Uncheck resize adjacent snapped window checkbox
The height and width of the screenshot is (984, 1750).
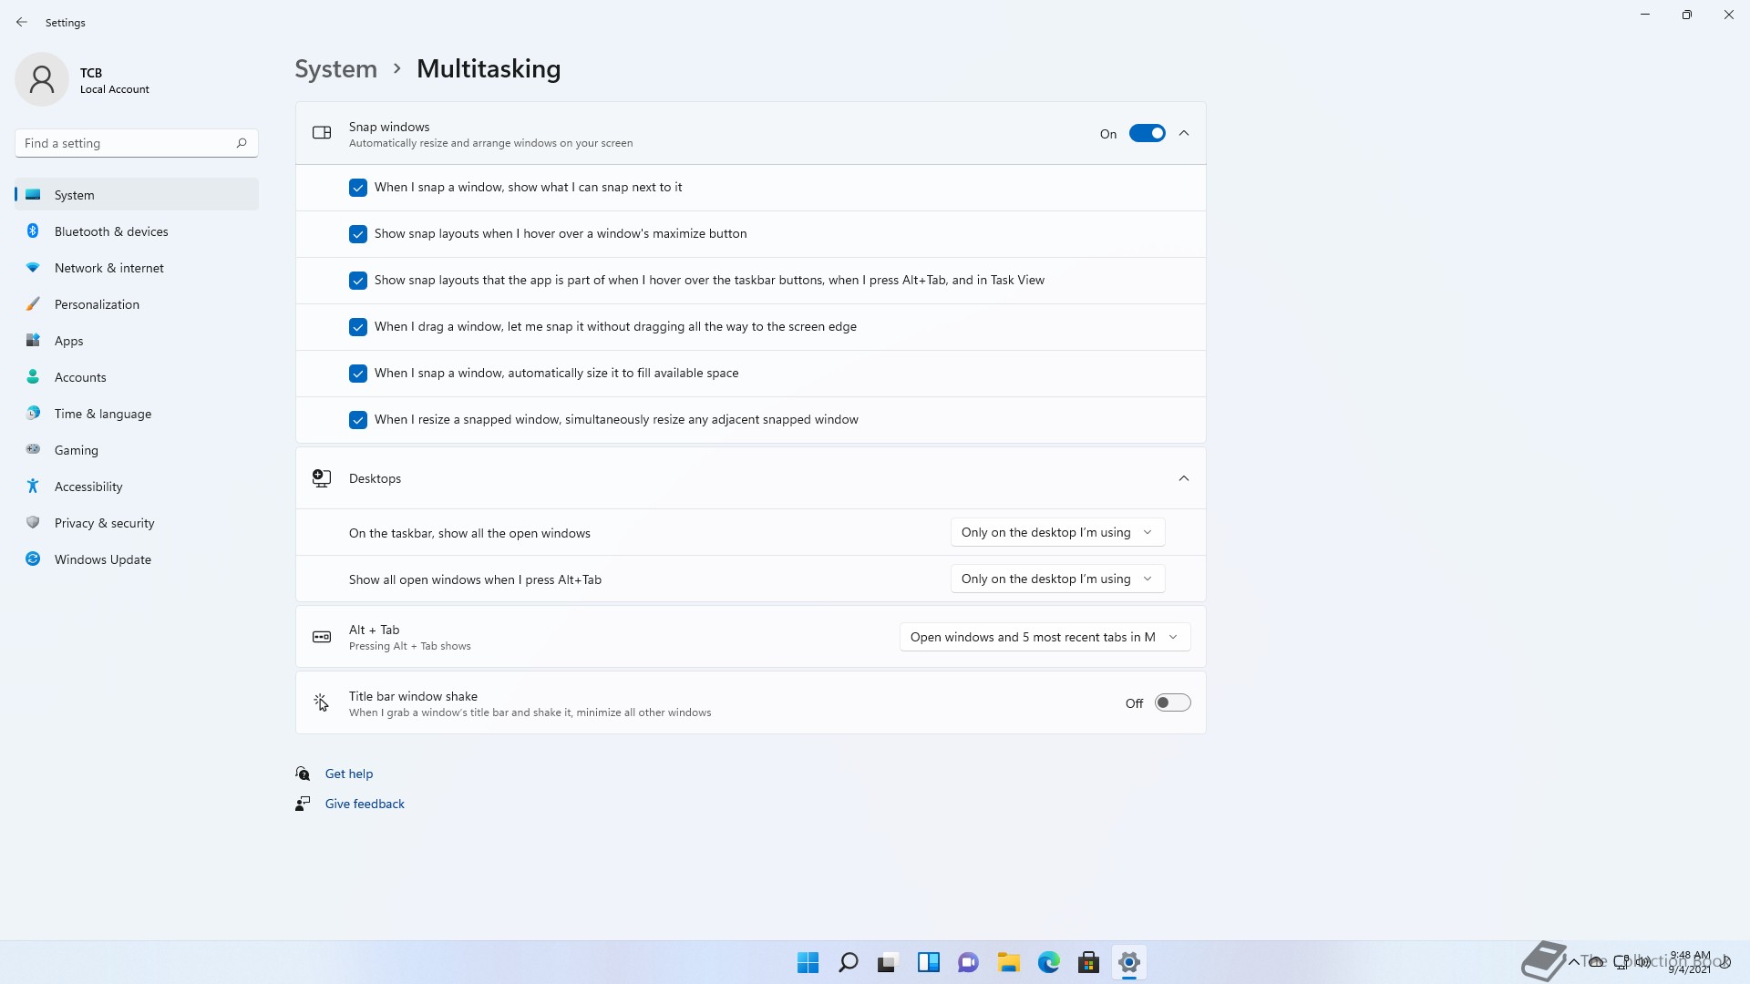click(358, 420)
